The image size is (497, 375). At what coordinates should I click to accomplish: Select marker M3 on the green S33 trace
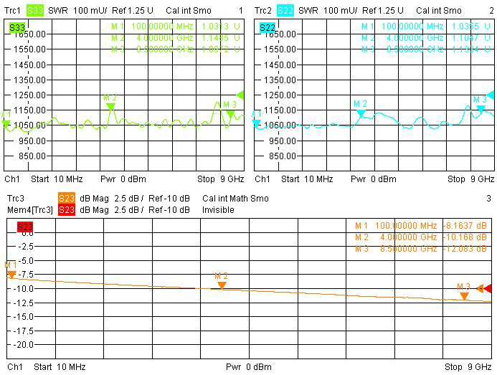pyautogui.click(x=229, y=113)
